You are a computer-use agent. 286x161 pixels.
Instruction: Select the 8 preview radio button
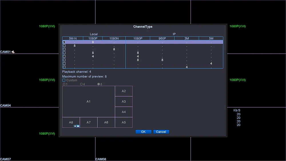(99, 84)
